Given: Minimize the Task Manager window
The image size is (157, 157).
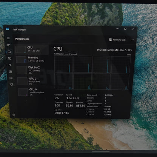Looking at the screenshot, I should (x=117, y=29).
